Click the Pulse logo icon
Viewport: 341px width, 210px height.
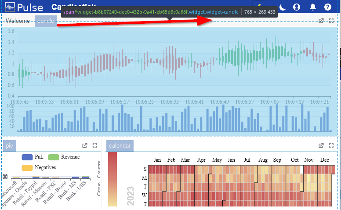coord(10,7)
